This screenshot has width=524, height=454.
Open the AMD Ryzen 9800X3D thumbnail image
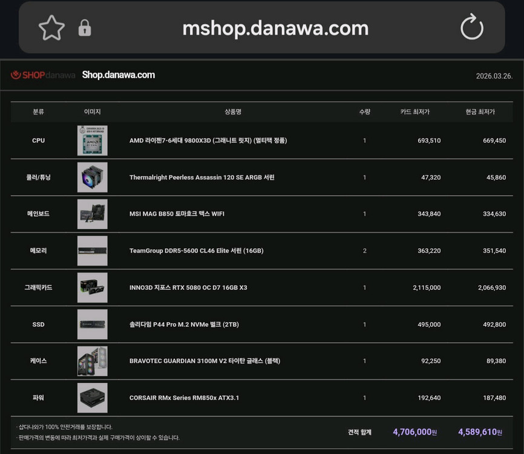coord(92,140)
